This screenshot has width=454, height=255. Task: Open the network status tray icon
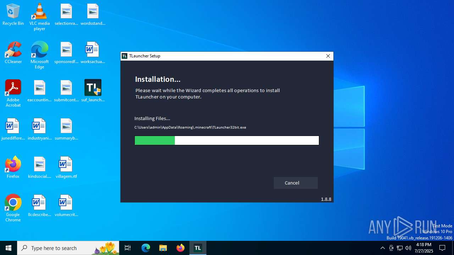click(x=400, y=248)
